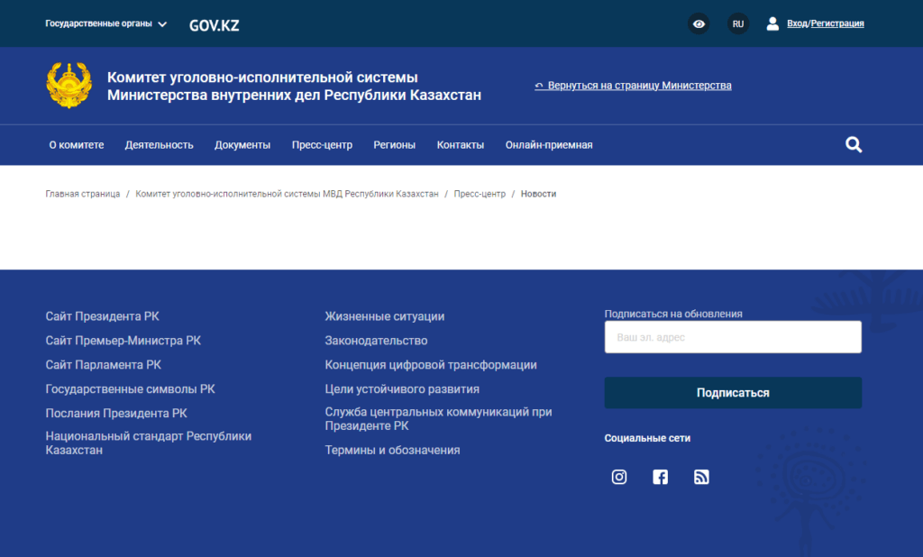Click the user profile icon
The width and height of the screenshot is (923, 557).
[772, 23]
